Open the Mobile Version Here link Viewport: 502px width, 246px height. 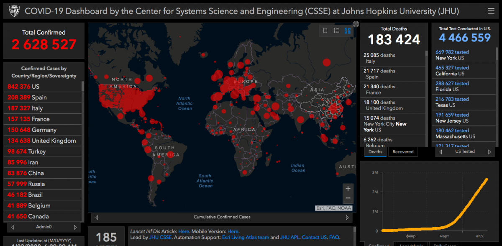point(233,231)
